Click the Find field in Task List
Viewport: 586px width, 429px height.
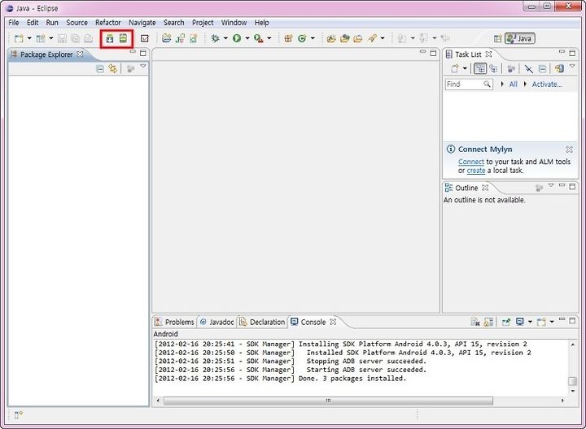coord(469,84)
